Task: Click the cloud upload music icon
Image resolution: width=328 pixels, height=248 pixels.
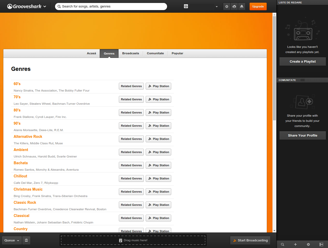Action: pos(234,6)
